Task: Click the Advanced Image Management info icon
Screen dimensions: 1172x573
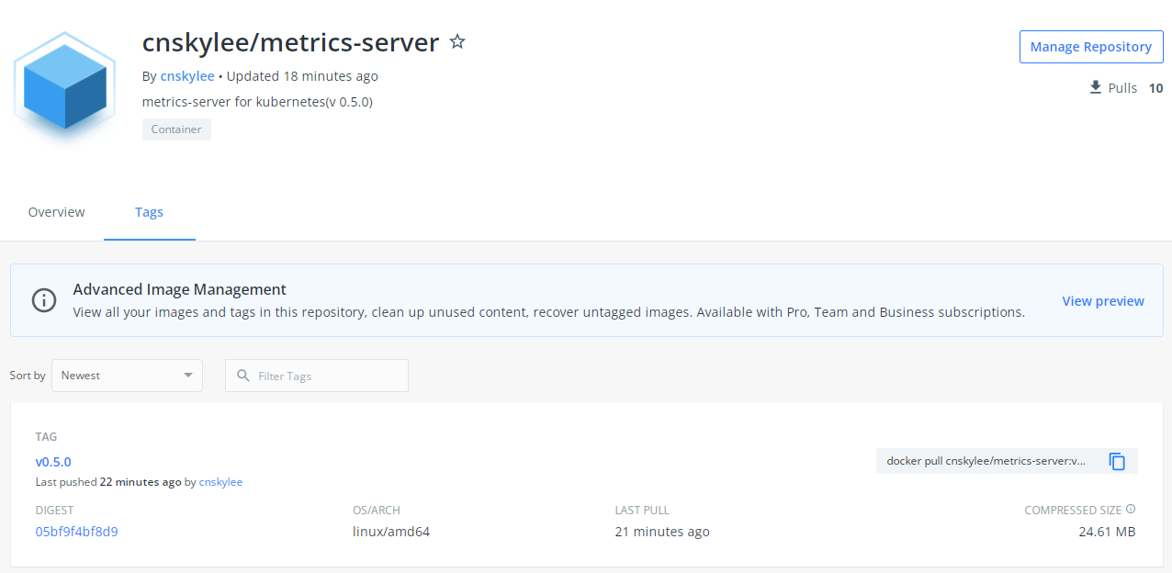Action: [x=43, y=300]
